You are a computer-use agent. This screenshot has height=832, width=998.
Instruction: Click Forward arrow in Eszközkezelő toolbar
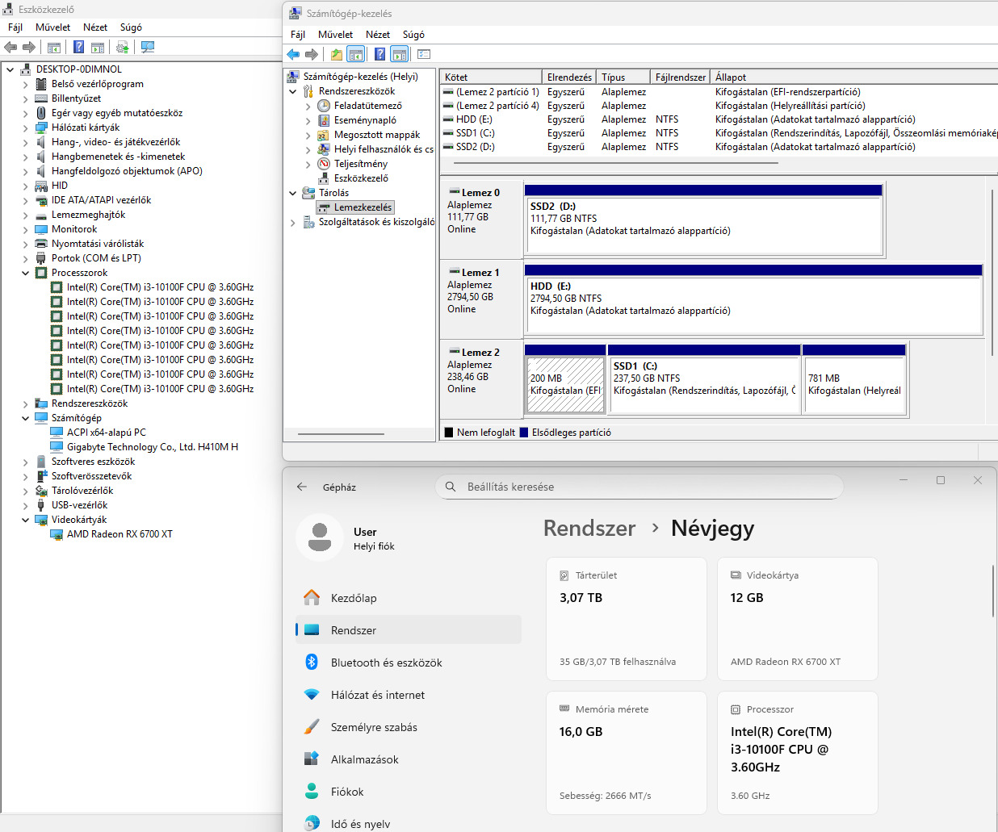[x=29, y=47]
